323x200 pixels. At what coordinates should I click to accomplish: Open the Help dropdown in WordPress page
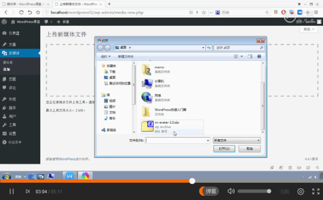point(308,29)
